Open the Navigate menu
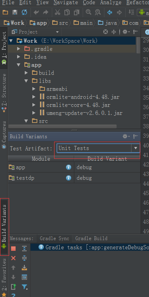The width and height of the screenshot is (149, 297). [x=66, y=2]
